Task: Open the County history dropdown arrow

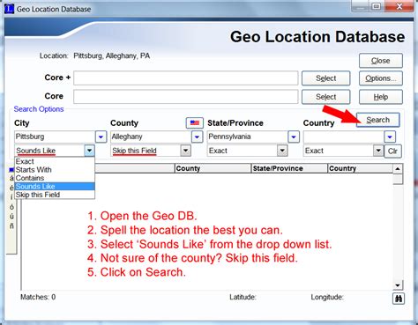Action: 197,137
